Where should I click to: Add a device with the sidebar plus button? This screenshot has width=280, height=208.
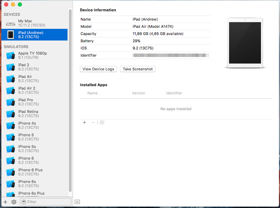pos(5,202)
